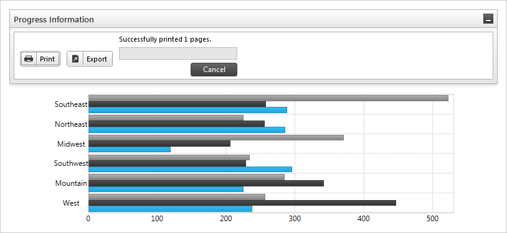Screen dimensions: 507x233
Task: Select the Mountain dark gray bar
Action: (x=206, y=183)
